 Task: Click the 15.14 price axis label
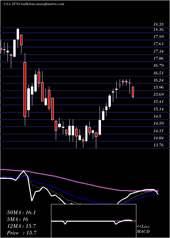click(x=158, y=109)
